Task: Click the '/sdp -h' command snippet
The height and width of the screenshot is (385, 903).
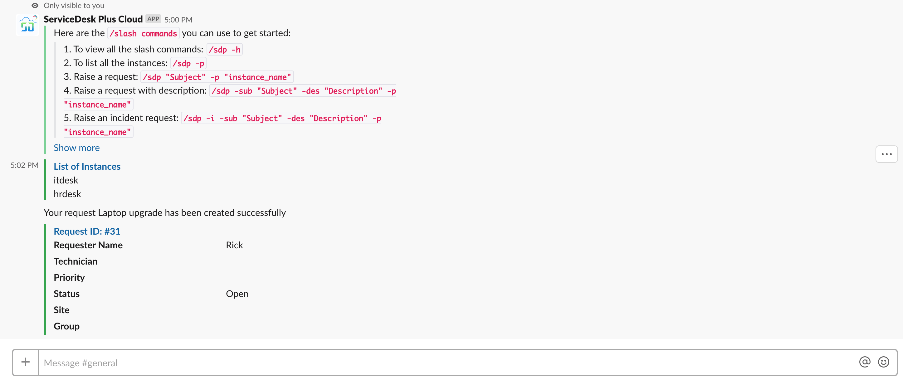Action: click(224, 50)
